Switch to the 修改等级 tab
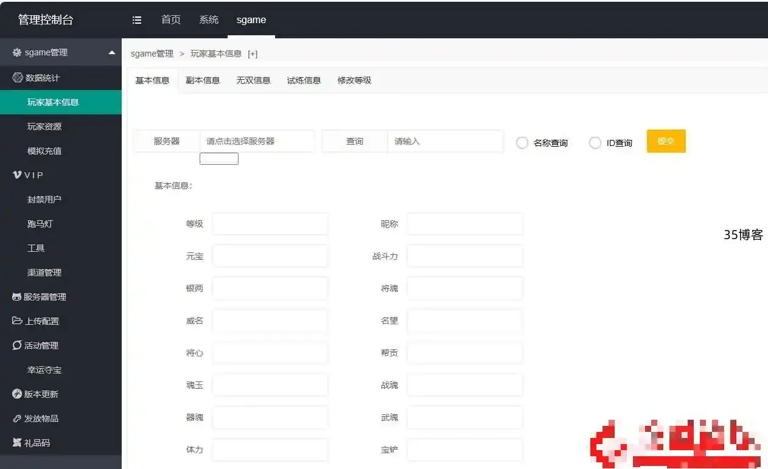 point(354,80)
